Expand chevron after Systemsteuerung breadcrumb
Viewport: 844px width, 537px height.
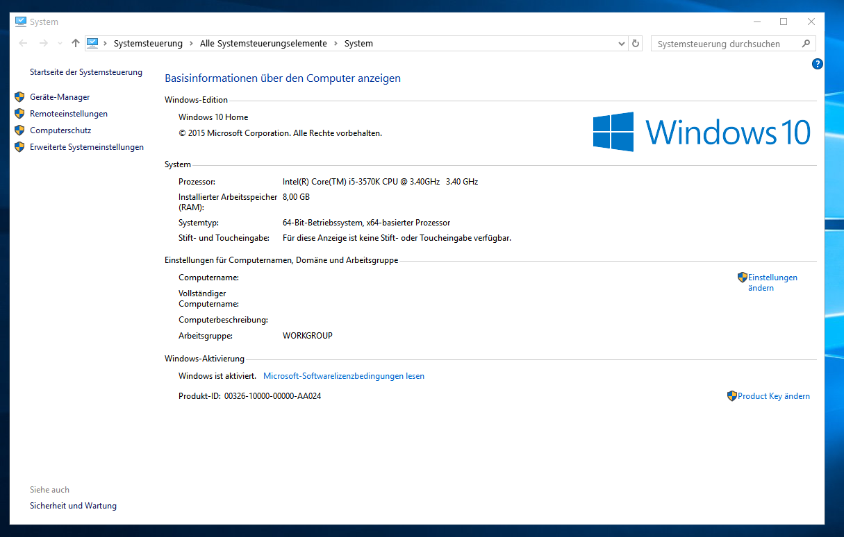tap(192, 44)
